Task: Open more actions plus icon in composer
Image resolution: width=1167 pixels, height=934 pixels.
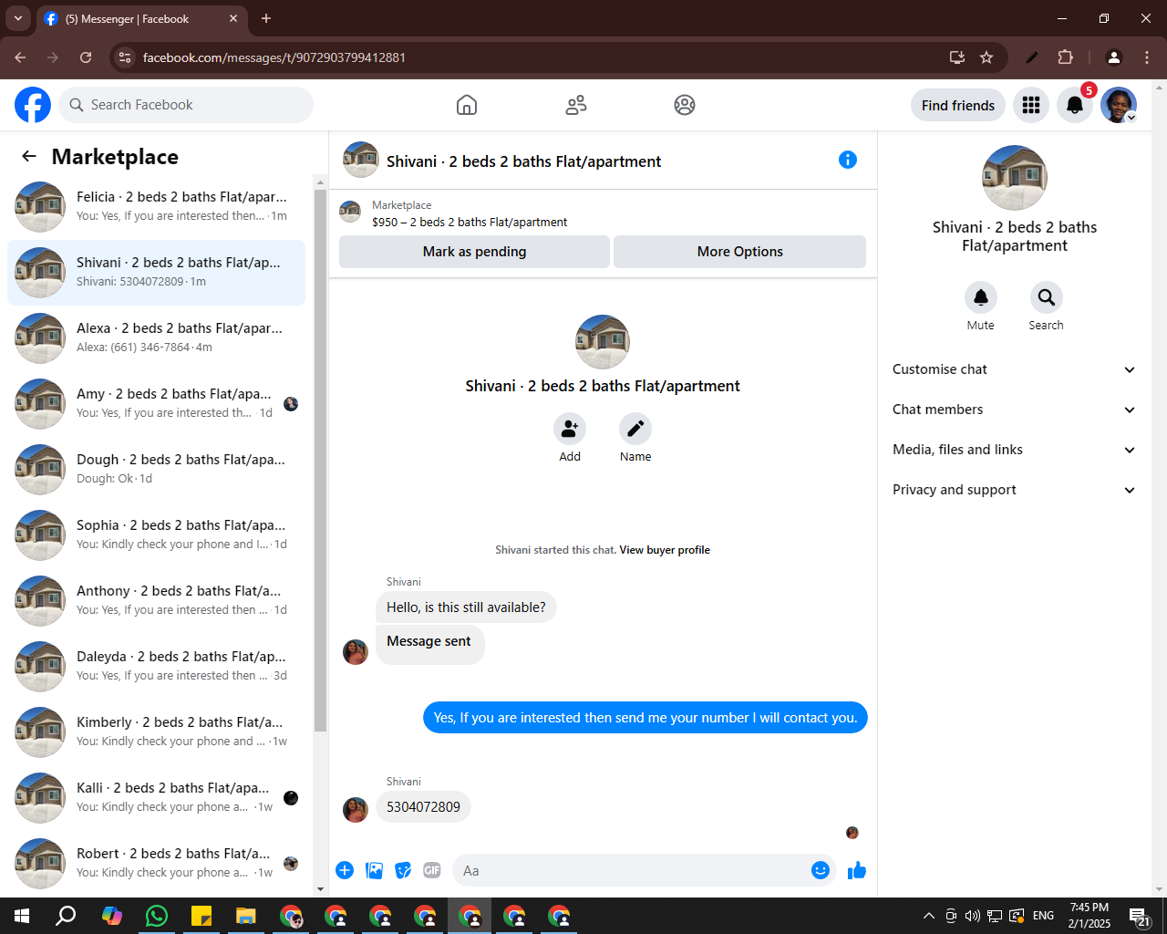Action: [345, 870]
